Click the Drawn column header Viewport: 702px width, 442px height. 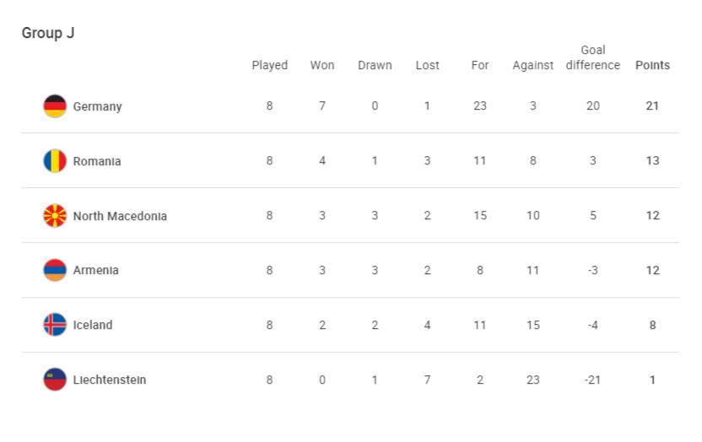[375, 65]
